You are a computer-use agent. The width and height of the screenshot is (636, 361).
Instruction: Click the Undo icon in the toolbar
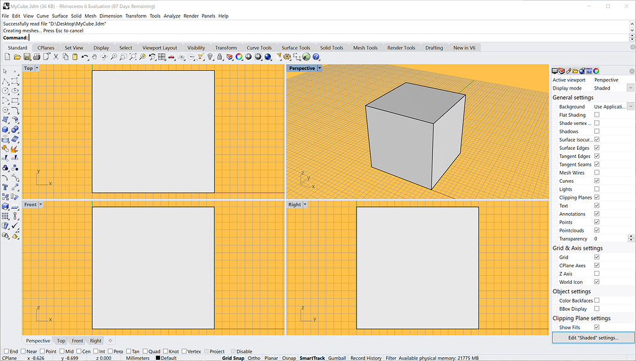coord(84,57)
